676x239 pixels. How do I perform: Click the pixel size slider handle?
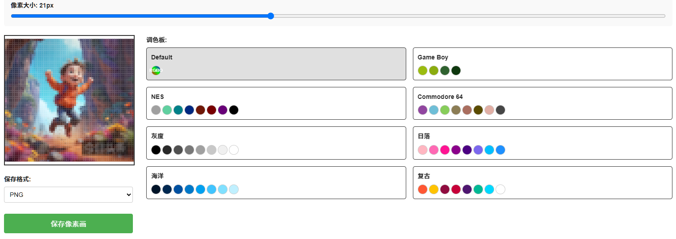pyautogui.click(x=271, y=16)
